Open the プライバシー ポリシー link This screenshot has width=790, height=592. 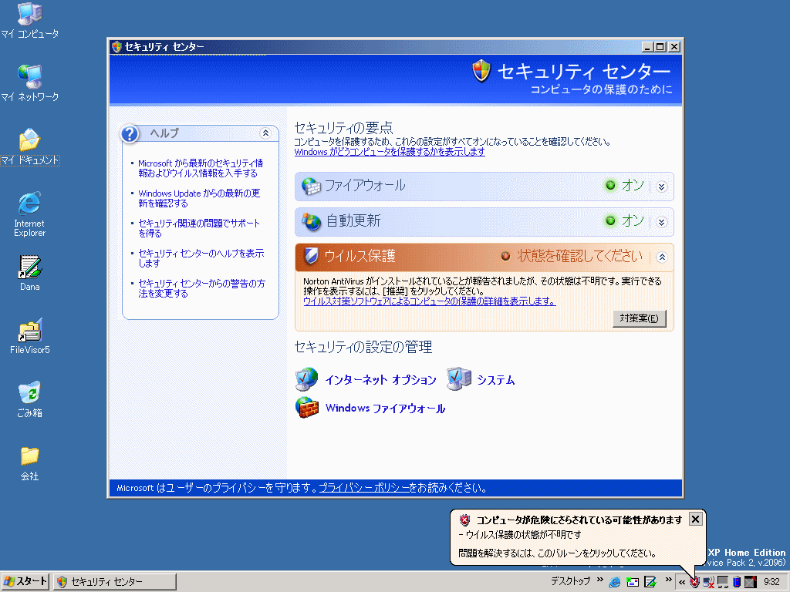[363, 488]
